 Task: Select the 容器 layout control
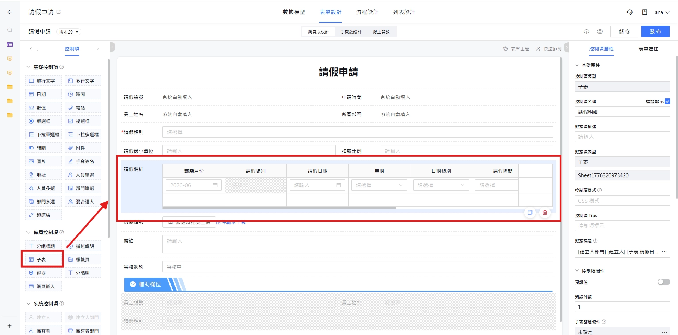[x=43, y=273]
